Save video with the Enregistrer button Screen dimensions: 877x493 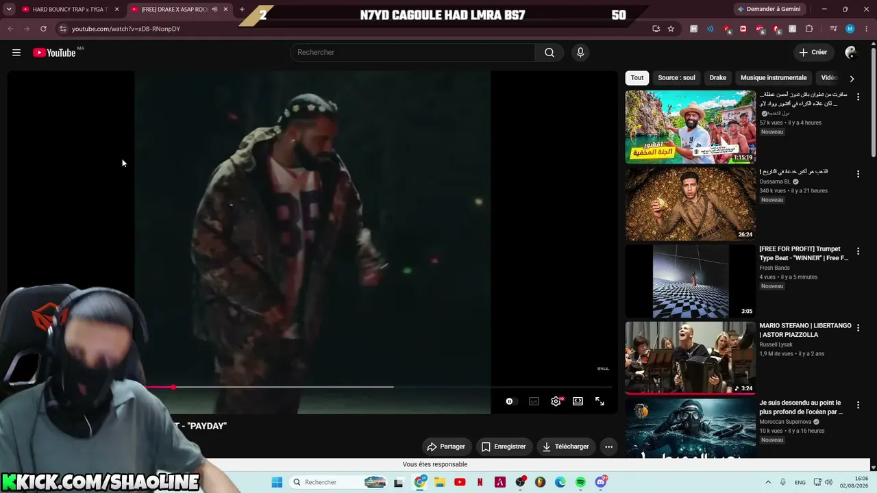503,446
